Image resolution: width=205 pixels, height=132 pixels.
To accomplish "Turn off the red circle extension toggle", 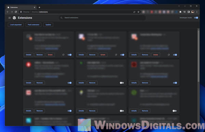I will coord(70,83).
